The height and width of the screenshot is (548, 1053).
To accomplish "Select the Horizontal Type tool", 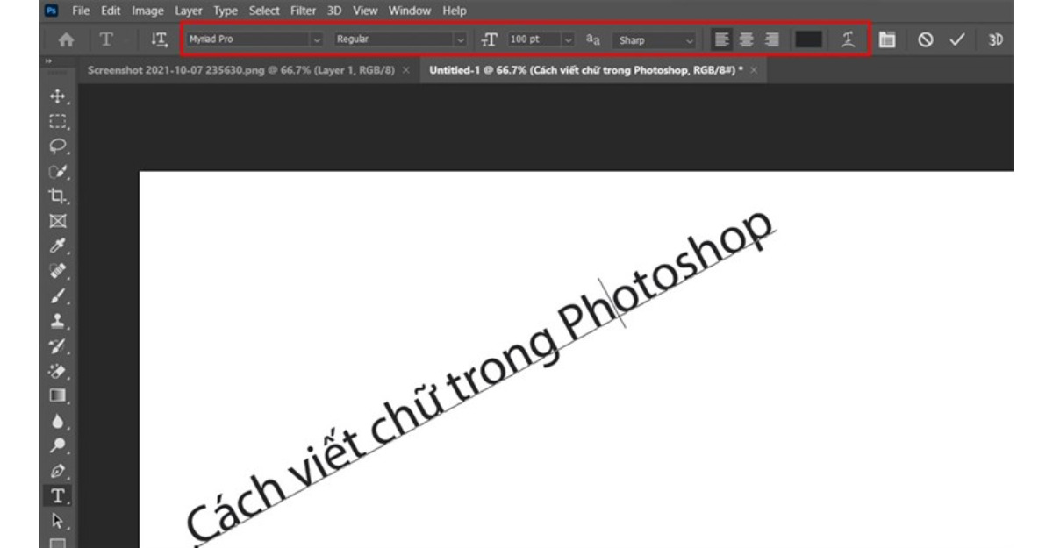I will coord(58,496).
